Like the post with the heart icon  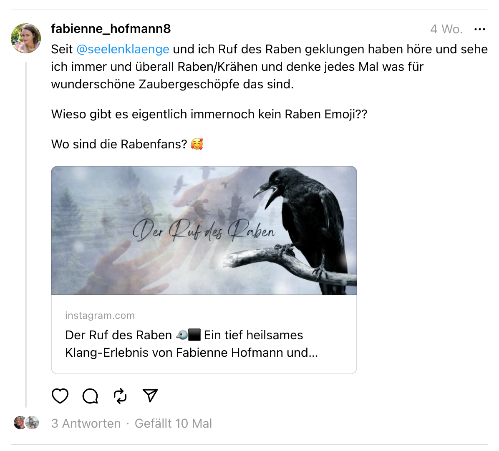click(x=60, y=396)
